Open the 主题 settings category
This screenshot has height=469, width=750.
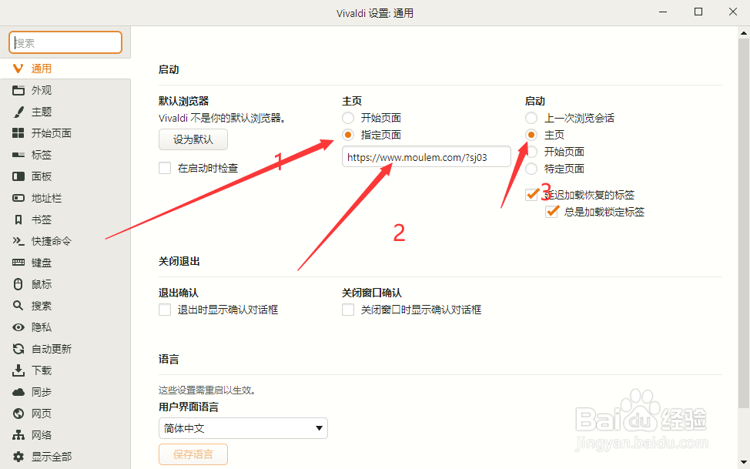pos(65,112)
